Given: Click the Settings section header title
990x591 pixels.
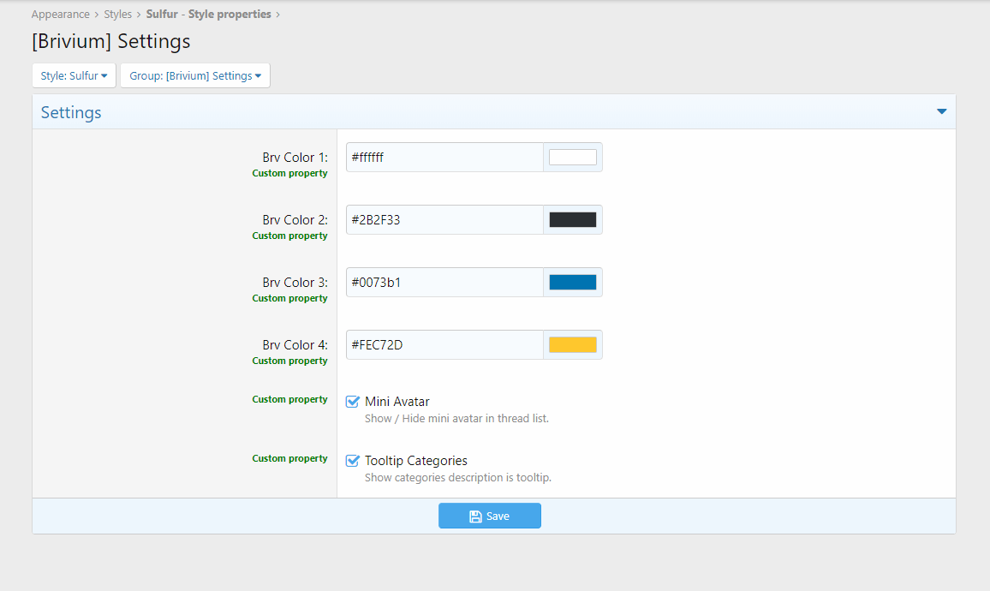Looking at the screenshot, I should (71, 112).
